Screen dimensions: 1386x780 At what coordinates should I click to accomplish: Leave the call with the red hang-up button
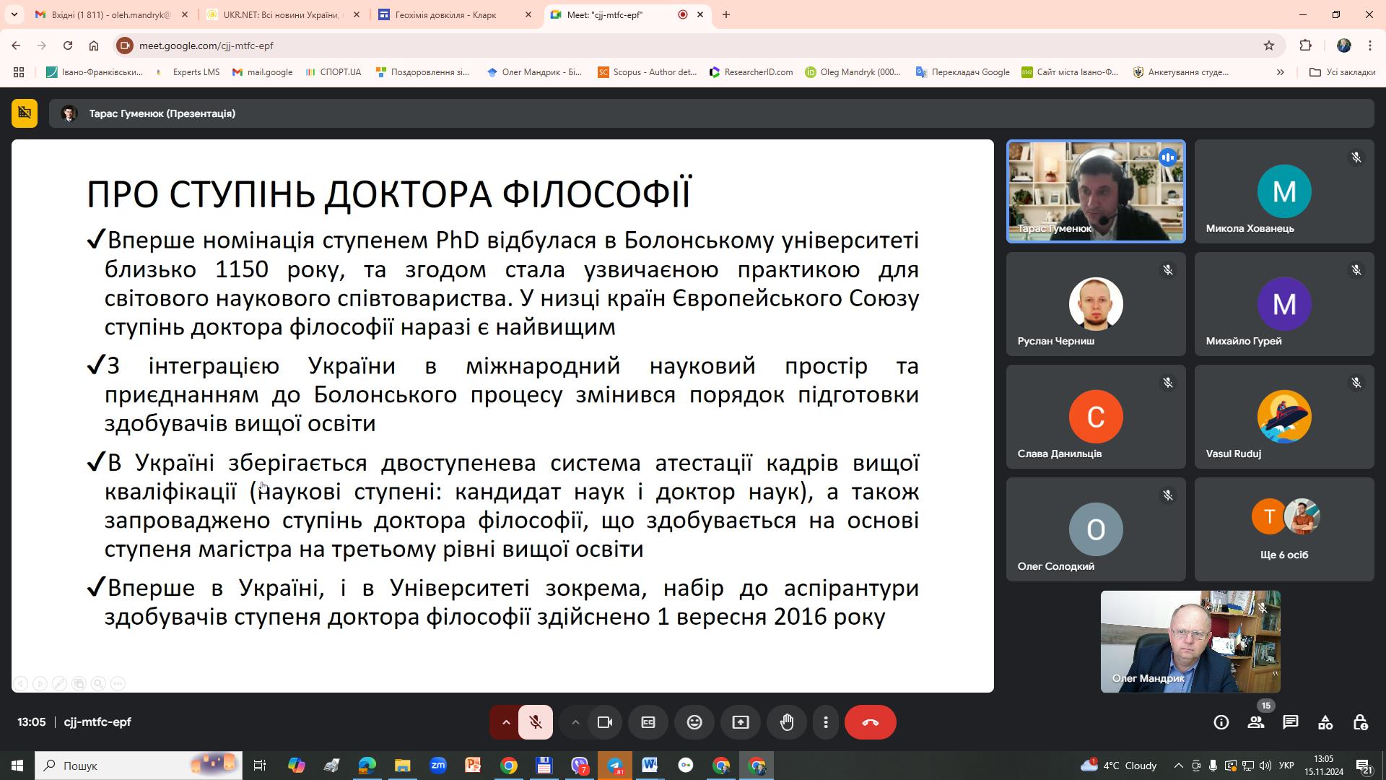[x=871, y=722]
